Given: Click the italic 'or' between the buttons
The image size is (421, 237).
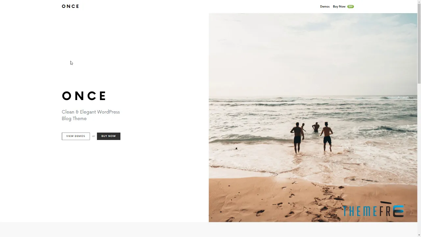Looking at the screenshot, I should 93,136.
